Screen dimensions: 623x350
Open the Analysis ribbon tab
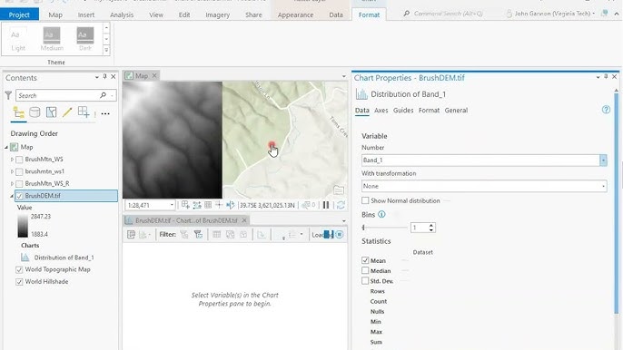122,15
